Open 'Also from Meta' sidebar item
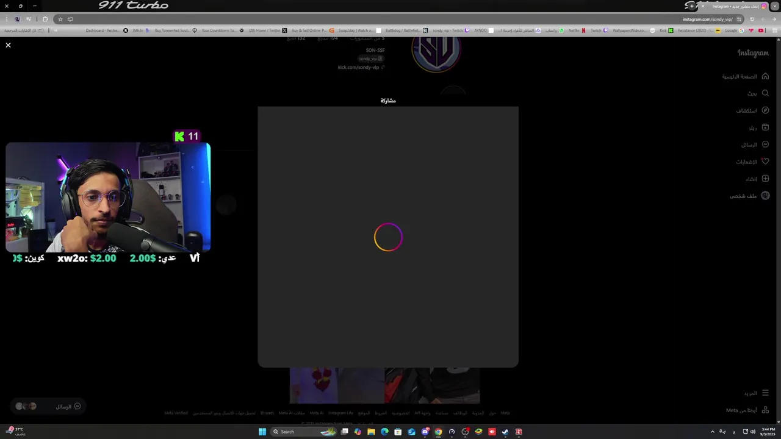The width and height of the screenshot is (781, 439). pos(747,410)
